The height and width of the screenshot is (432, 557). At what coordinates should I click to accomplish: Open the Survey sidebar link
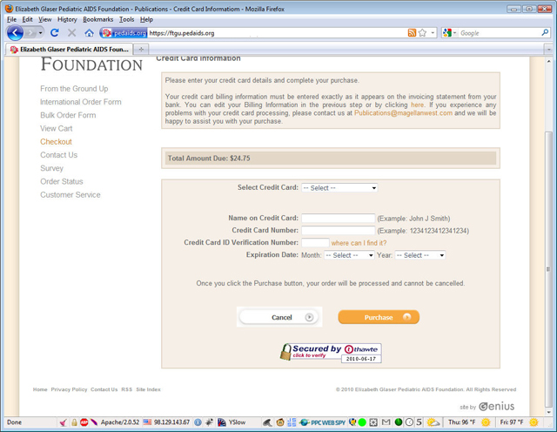(51, 168)
